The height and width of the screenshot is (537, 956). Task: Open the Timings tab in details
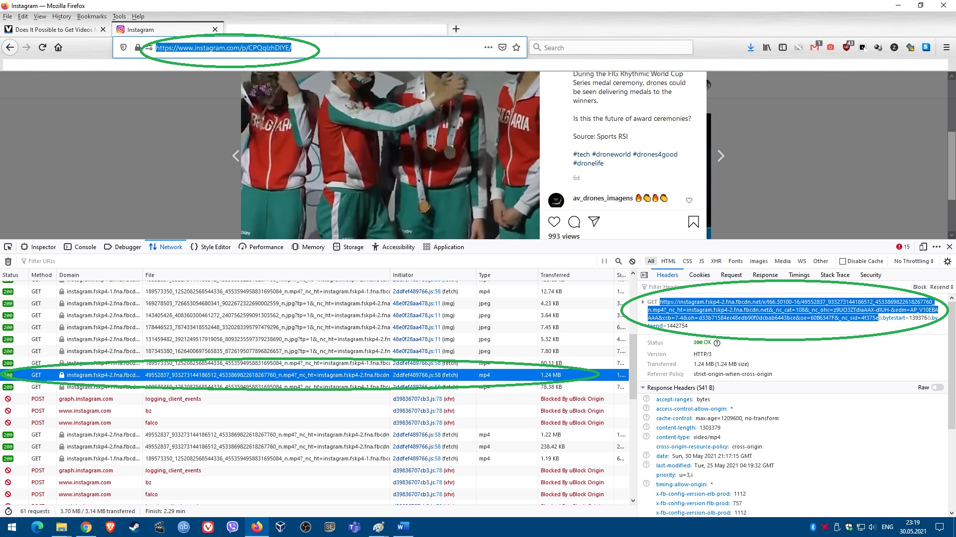[799, 274]
